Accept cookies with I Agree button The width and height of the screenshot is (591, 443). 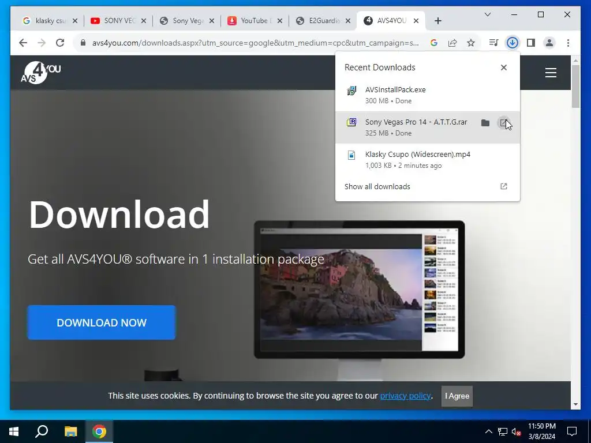[457, 396]
